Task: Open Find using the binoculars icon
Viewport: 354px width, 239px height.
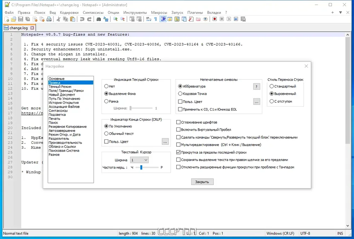Action: pyautogui.click(x=99, y=19)
